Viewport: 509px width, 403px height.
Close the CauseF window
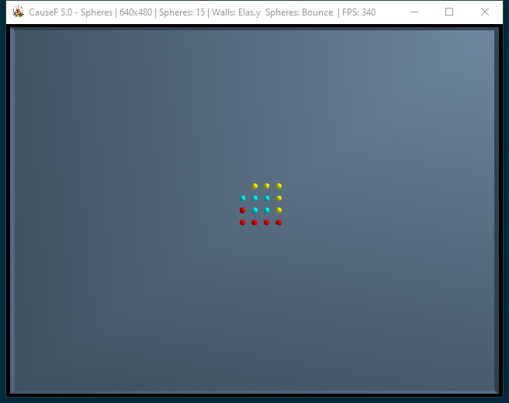point(485,12)
